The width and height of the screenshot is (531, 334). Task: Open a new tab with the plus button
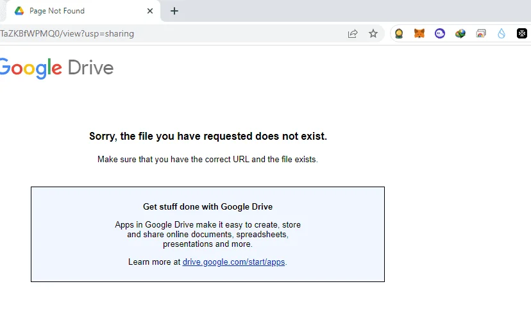click(x=174, y=11)
